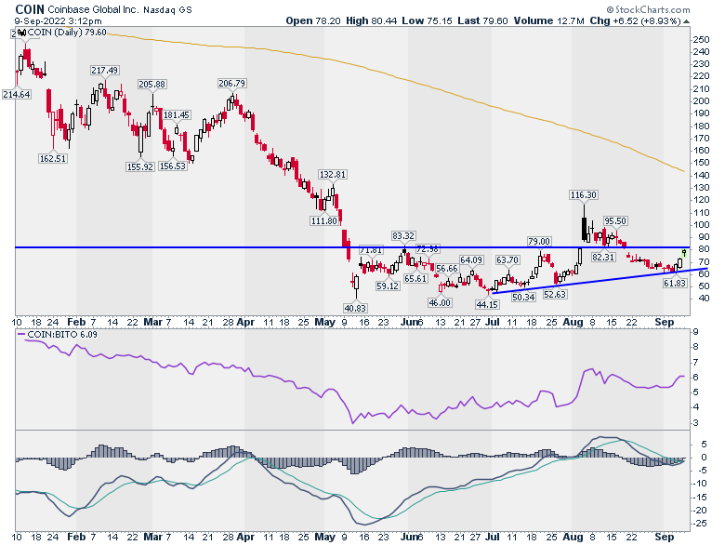Click the 111.80 price label

pyautogui.click(x=324, y=220)
